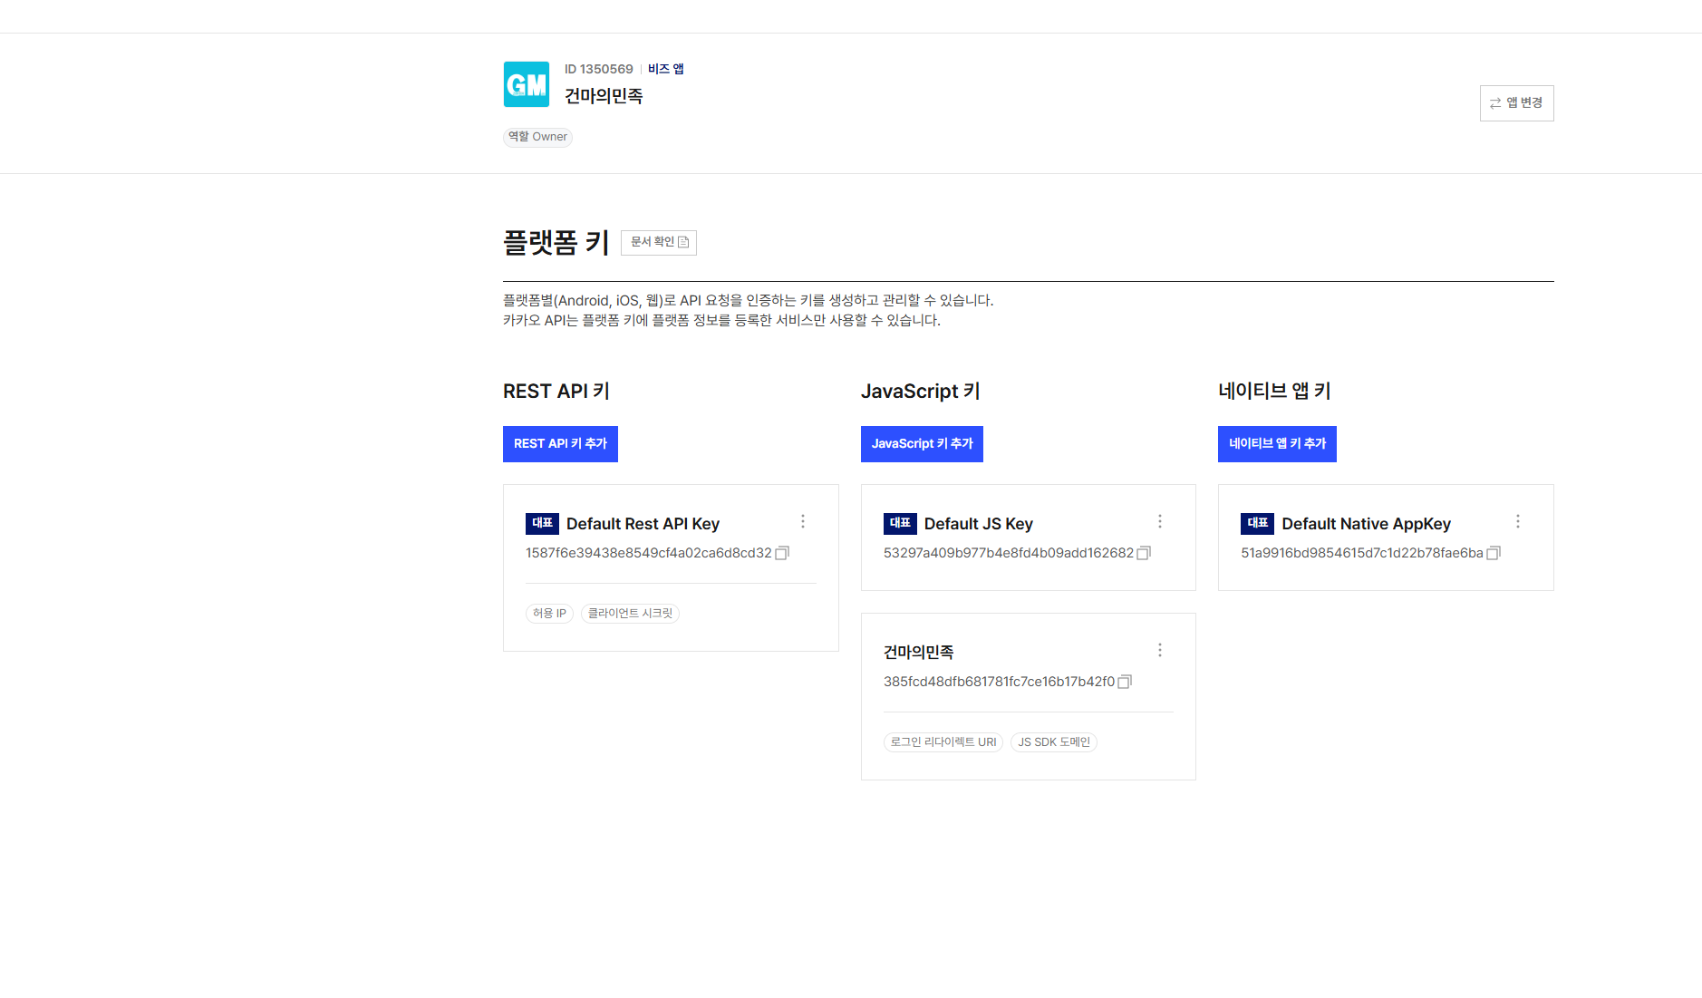The image size is (1702, 998).
Task: Select the 허용 IP tag
Action: (x=549, y=614)
